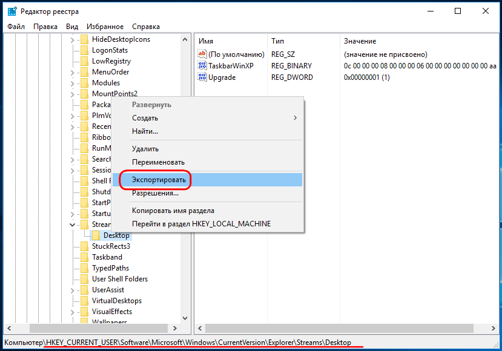Select the User Shell Folders key label

click(x=120, y=279)
